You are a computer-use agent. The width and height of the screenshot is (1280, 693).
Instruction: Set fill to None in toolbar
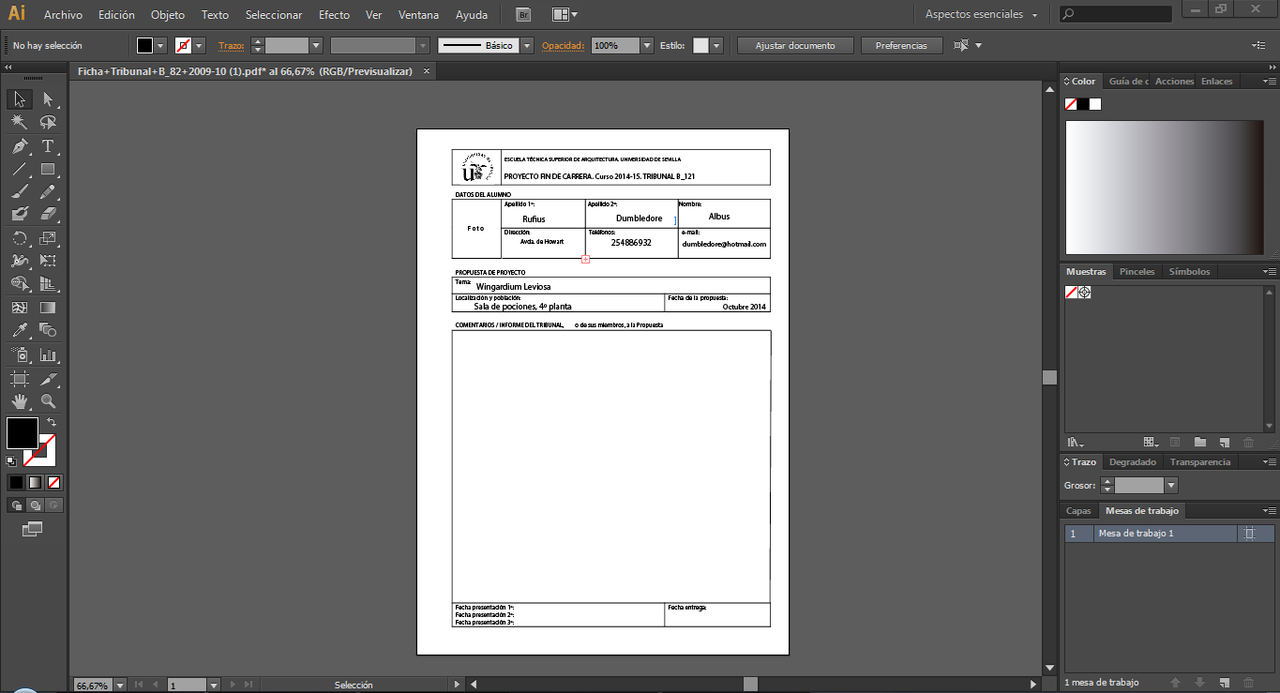point(53,482)
